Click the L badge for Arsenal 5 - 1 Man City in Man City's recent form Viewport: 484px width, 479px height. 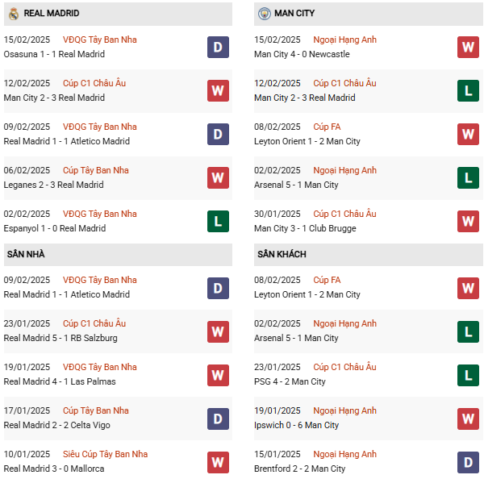[468, 178]
